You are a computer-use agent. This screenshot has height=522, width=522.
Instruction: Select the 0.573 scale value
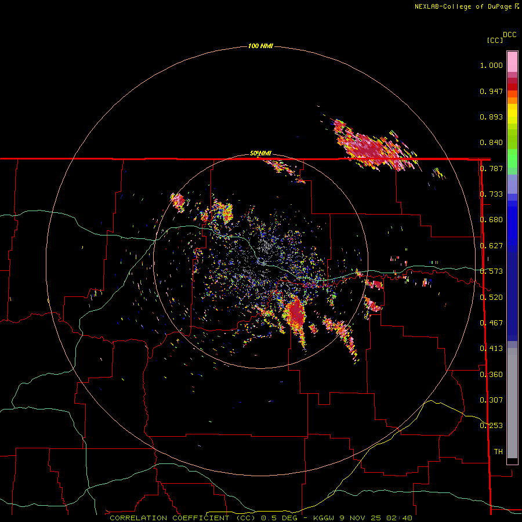click(x=491, y=271)
